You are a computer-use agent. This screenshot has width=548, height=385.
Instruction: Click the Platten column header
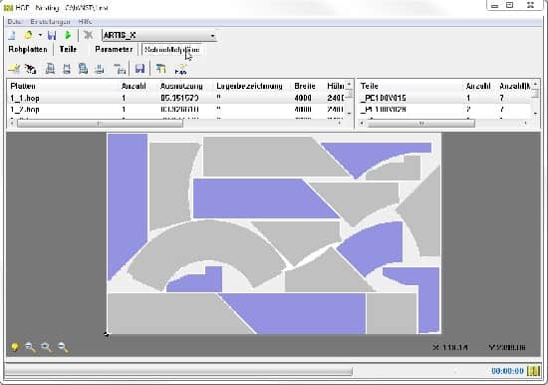[x=23, y=86]
